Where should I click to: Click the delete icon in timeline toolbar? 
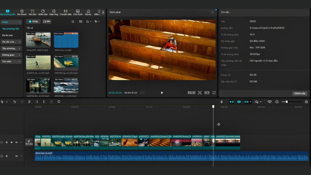51,102
